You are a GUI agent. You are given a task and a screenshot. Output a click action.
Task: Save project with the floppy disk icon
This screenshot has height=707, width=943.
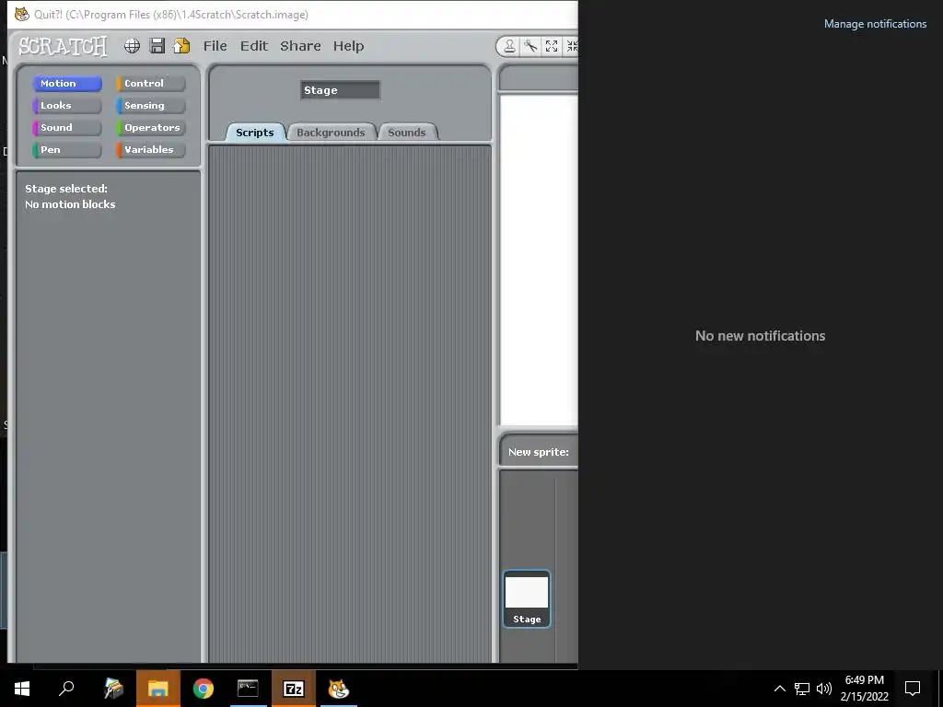157,46
